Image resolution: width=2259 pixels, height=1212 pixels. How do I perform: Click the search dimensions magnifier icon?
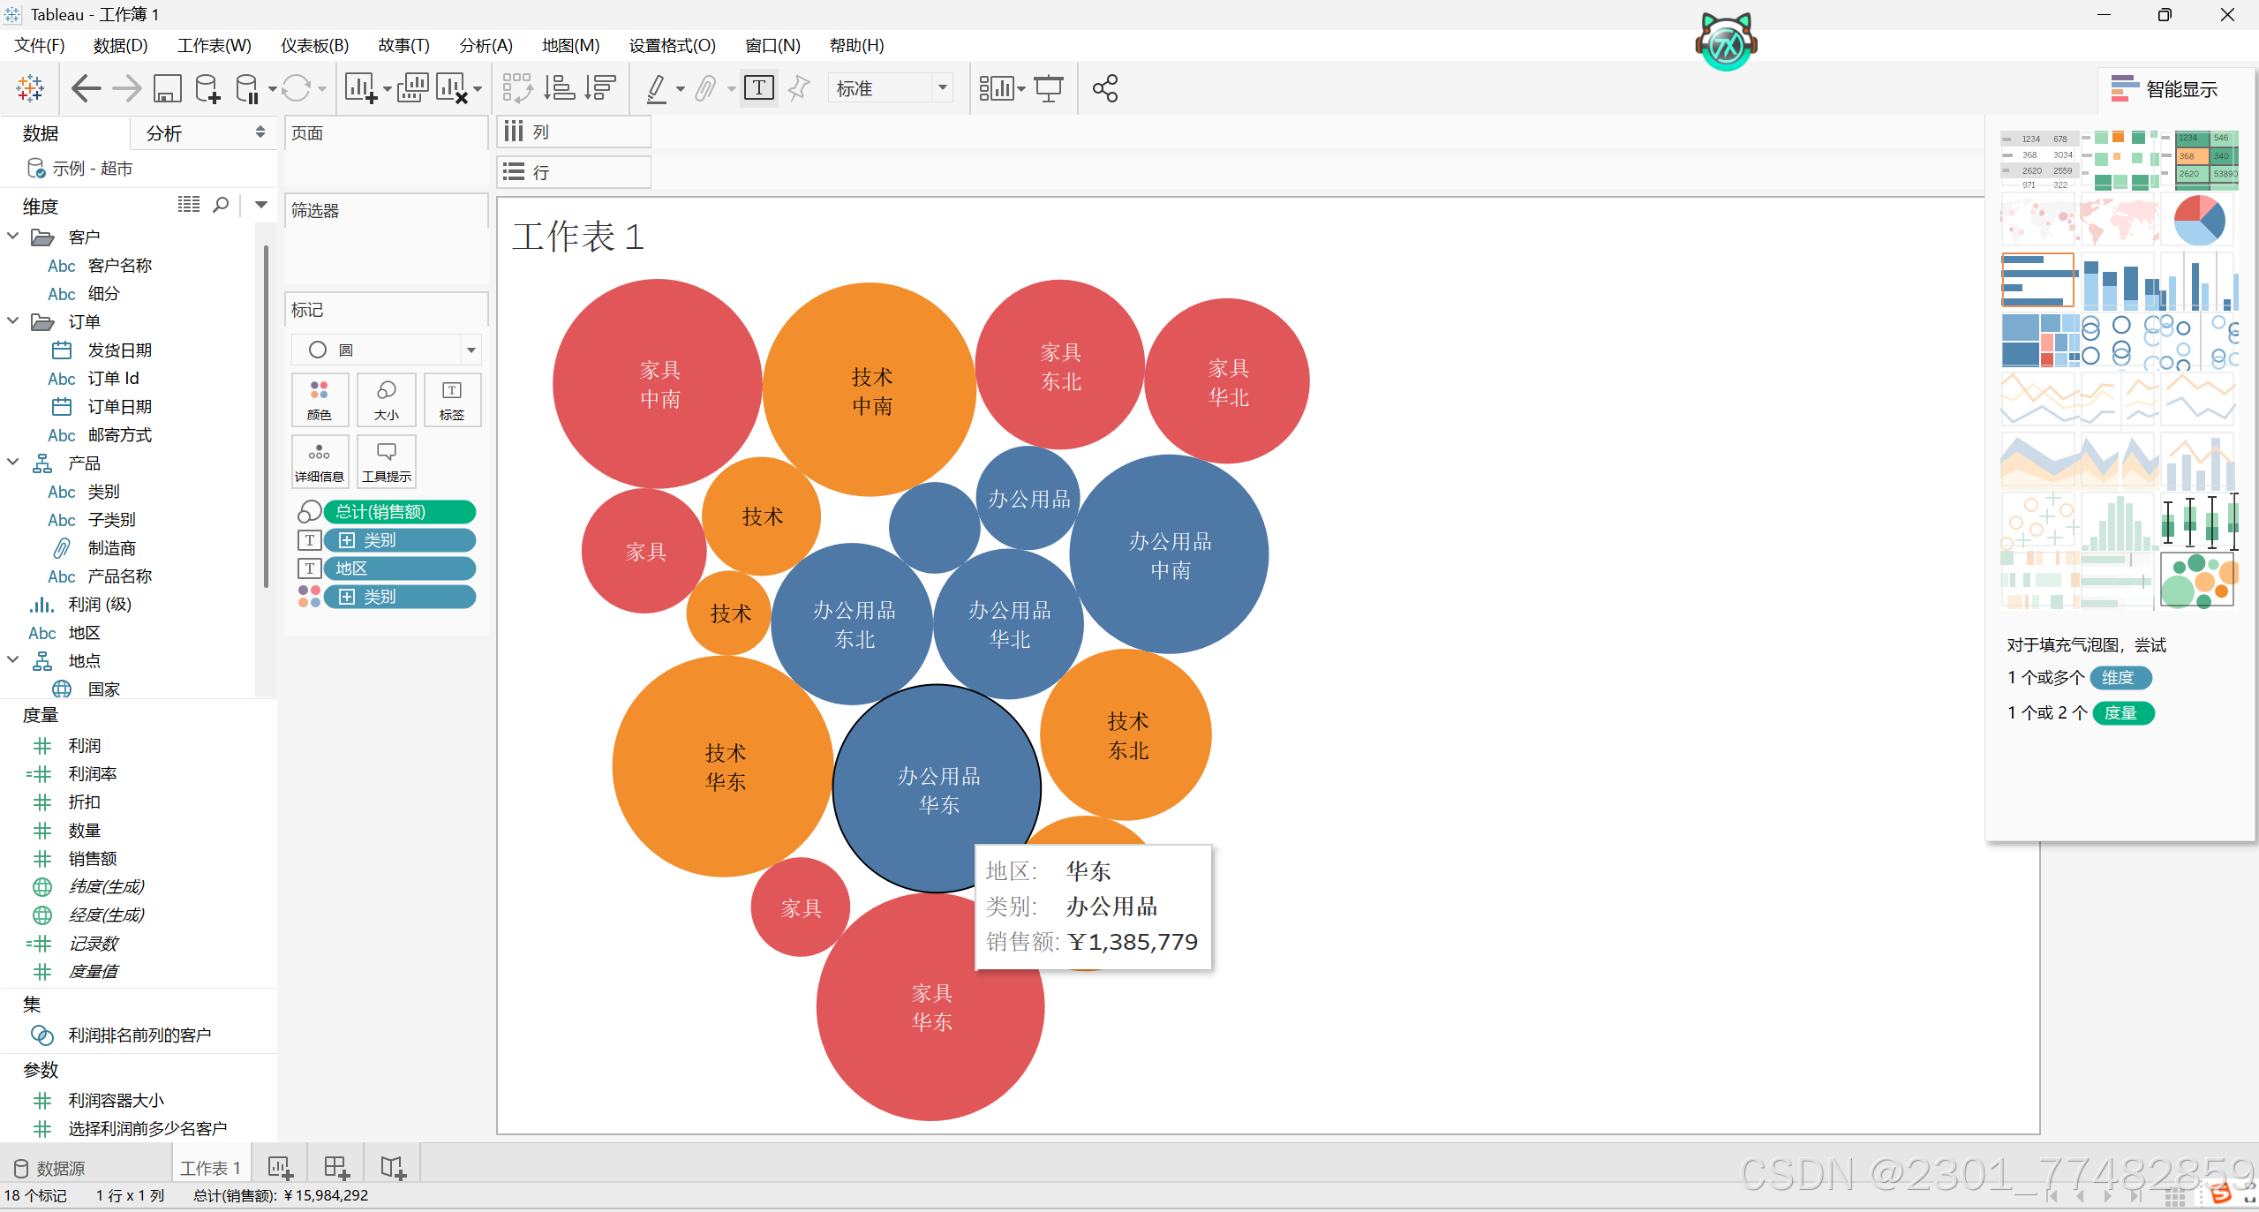click(x=222, y=205)
